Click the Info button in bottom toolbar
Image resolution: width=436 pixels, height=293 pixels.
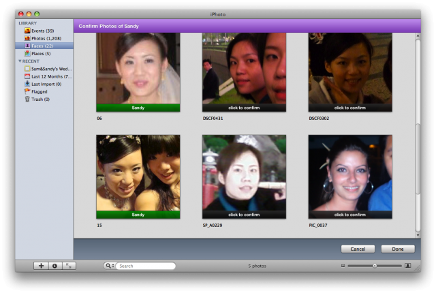[x=54, y=266]
